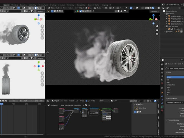Screen dimensions: 184x138
Task: Click the filter funnel icon in main viewport header
Action: (x=125, y=11)
